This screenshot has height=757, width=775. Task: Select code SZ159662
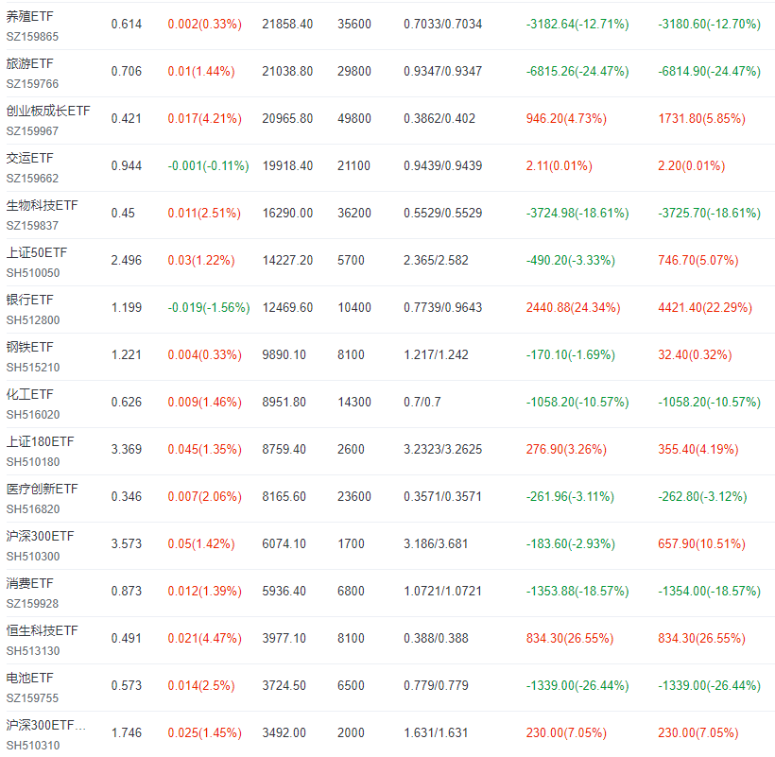[32, 179]
